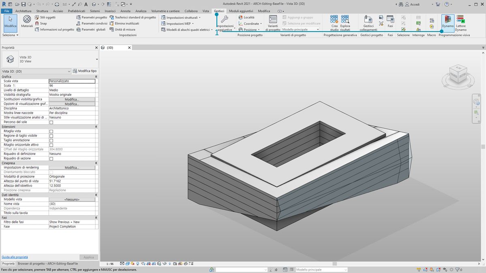
Task: Click the 3D view horizontal scrollbar thumb
Action: [334, 264]
